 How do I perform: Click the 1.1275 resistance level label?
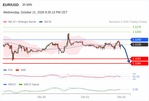click(x=137, y=27)
